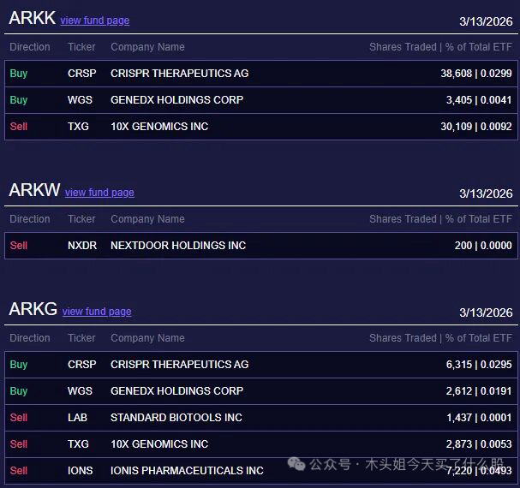
Task: Click the 6,315 | 0.0295 value
Action: 479,365
